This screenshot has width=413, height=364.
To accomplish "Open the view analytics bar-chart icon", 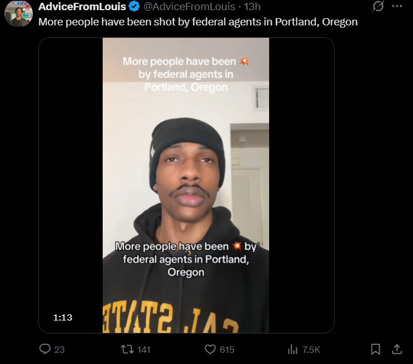I will [293, 349].
